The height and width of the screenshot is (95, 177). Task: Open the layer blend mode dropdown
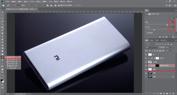151,47
